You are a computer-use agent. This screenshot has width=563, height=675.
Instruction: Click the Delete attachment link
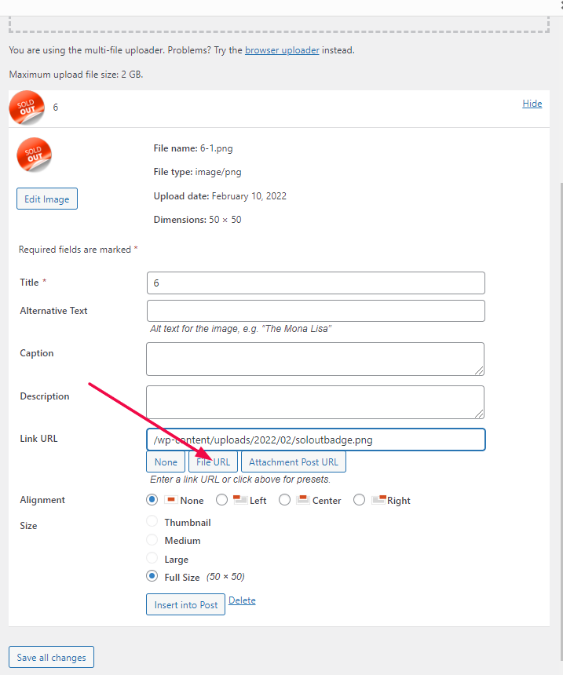click(242, 600)
